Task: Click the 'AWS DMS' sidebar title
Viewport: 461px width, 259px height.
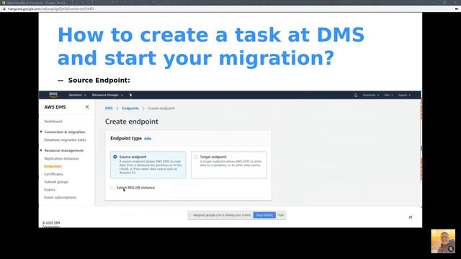Action: tap(55, 107)
